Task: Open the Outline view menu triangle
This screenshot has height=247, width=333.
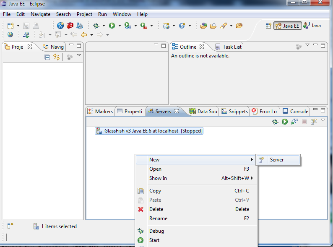Action: coord(307,45)
